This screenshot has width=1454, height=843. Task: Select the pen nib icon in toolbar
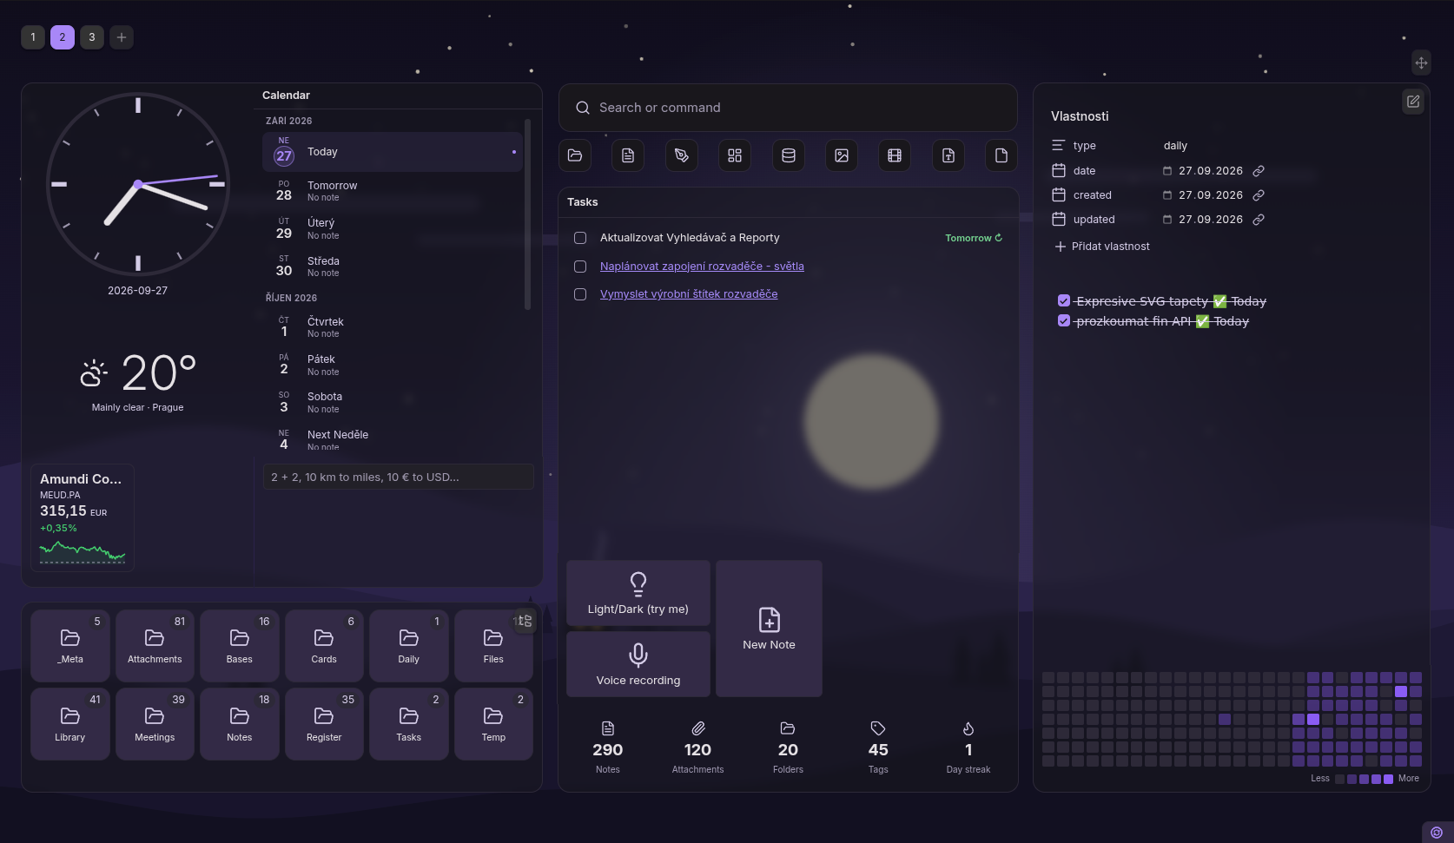point(682,155)
